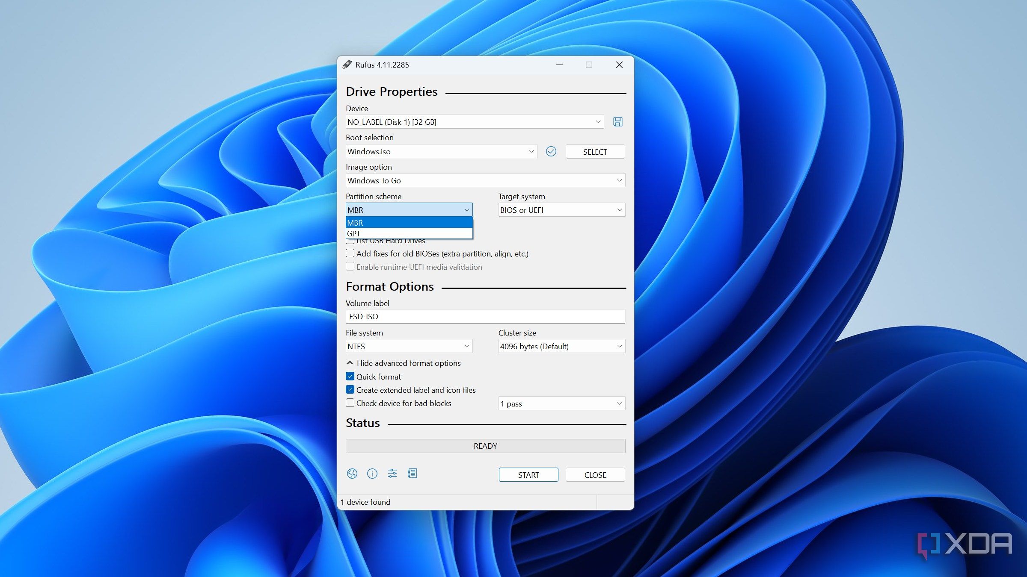
Task: Click the CLOSE button
Action: click(595, 475)
